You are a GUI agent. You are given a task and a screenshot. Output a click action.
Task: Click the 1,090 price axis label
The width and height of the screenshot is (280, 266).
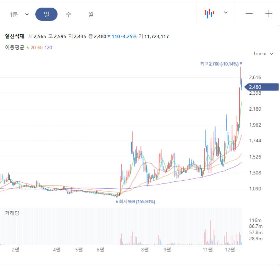point(255,189)
